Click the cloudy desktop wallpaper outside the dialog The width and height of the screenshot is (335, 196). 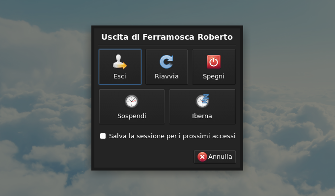click(44, 98)
